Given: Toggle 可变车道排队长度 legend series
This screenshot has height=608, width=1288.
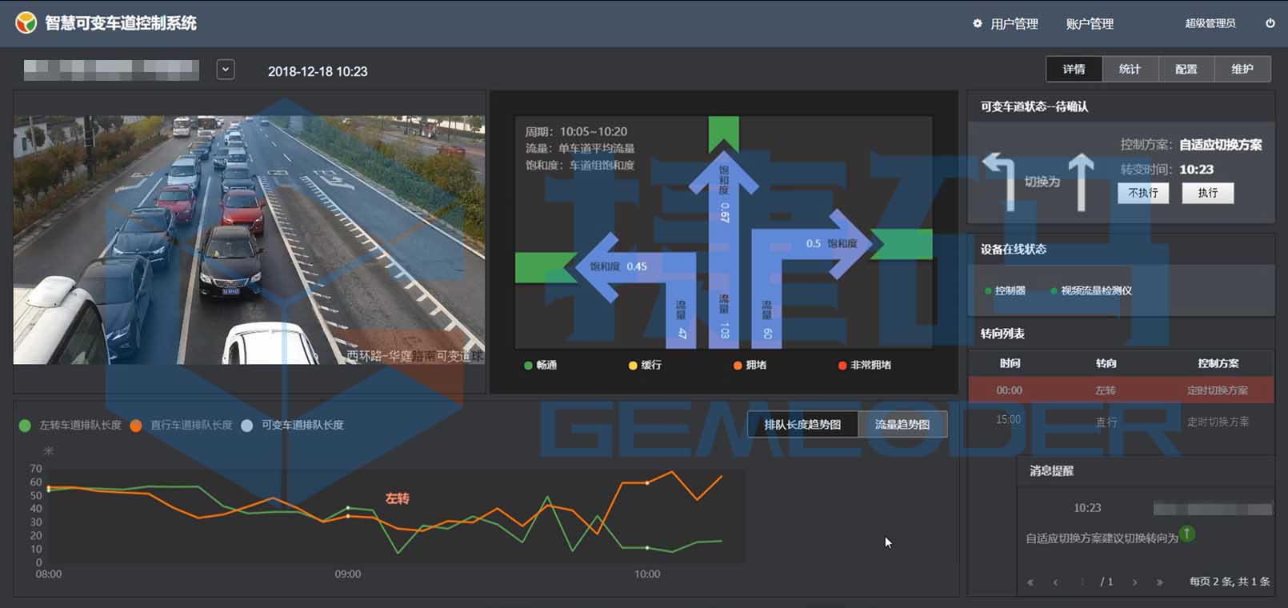Looking at the screenshot, I should point(293,426).
